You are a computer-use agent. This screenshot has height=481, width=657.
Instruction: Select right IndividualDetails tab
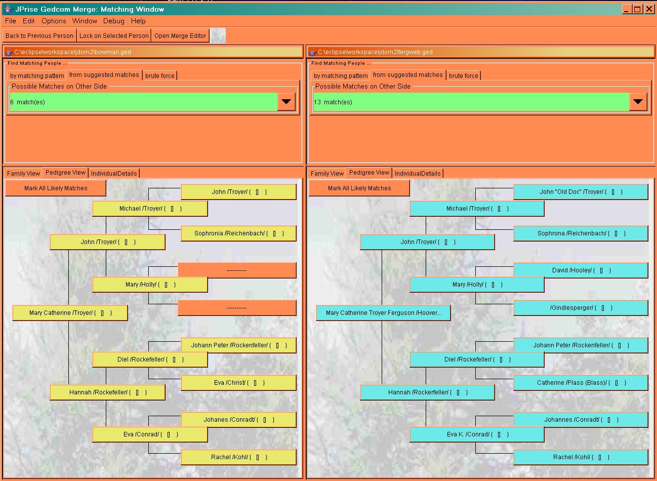[418, 173]
